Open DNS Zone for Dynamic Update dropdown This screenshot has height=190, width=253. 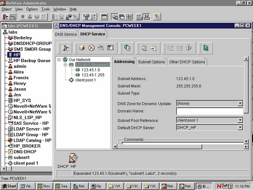click(x=240, y=103)
